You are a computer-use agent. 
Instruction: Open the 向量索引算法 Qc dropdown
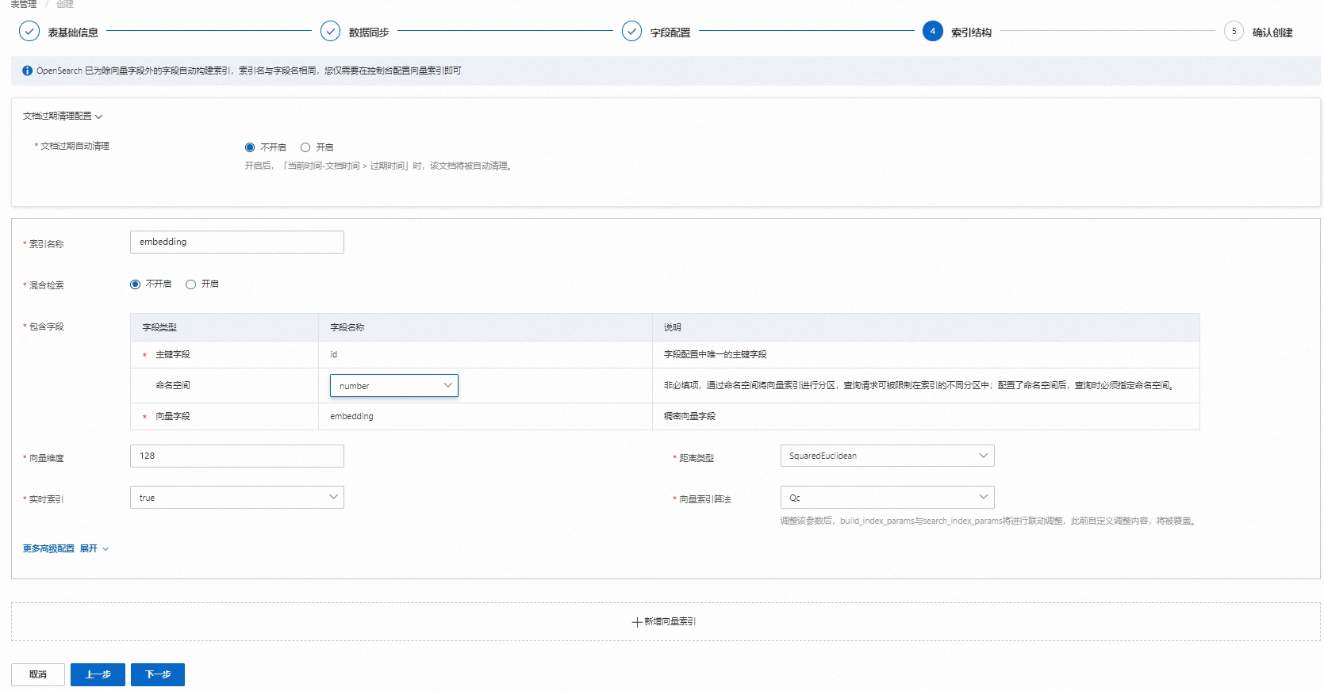pos(887,498)
